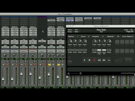Toggle the second lit Nocturn Solo button
This screenshot has width=135, height=101.
[104, 50]
